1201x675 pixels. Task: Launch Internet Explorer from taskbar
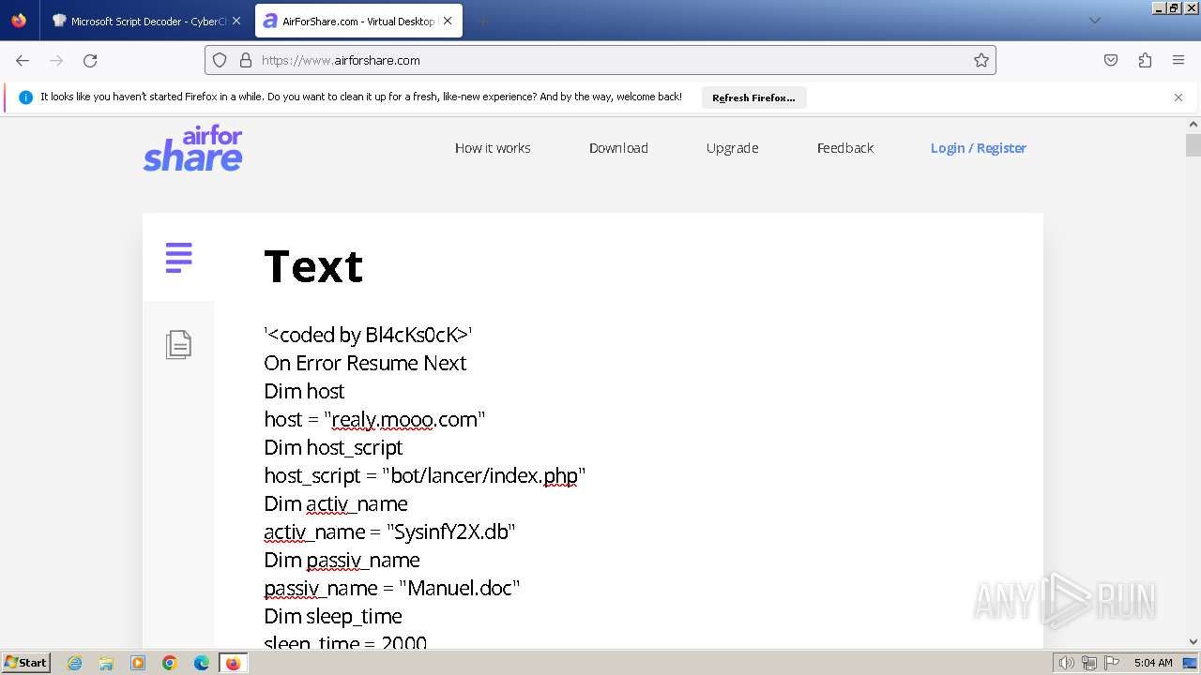(74, 663)
